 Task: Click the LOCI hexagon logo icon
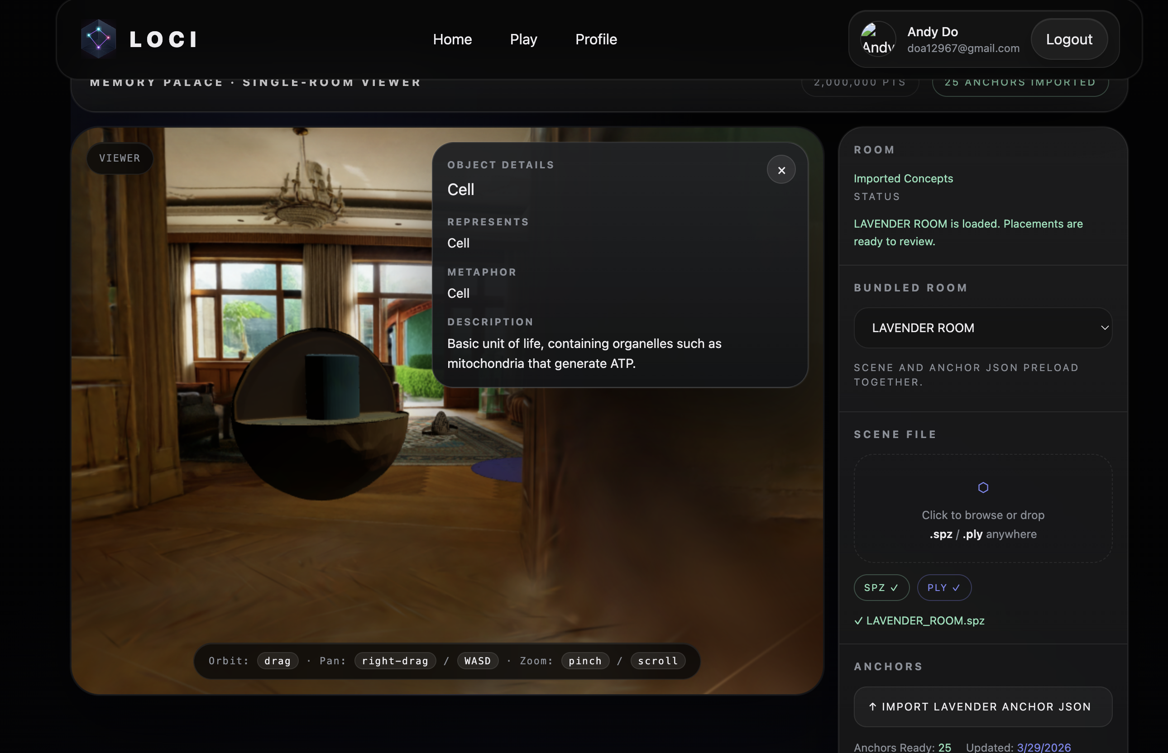pyautogui.click(x=98, y=39)
